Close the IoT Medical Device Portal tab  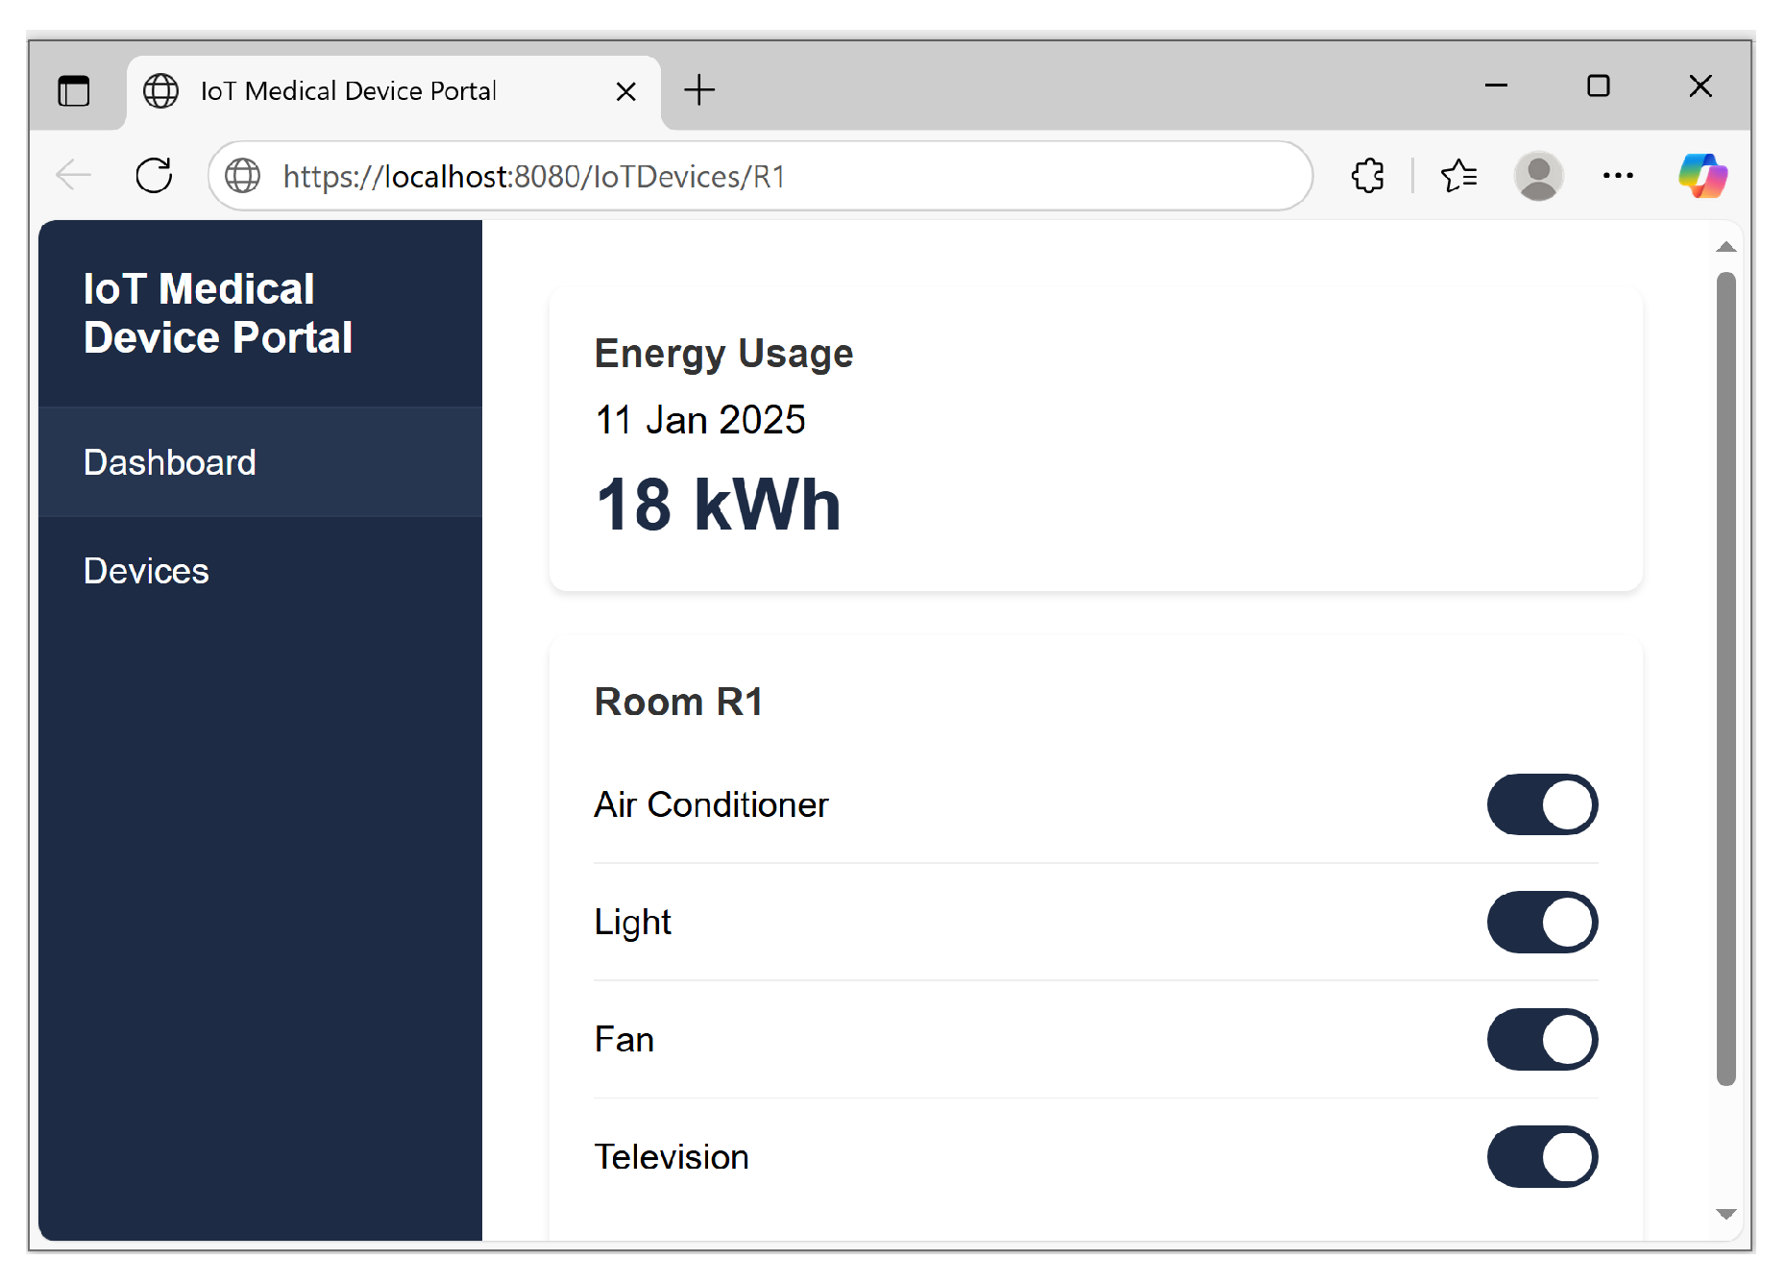(x=625, y=91)
